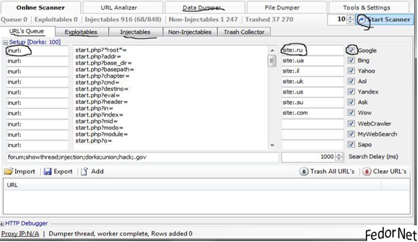Click the Import button label
The height and width of the screenshot is (242, 418).
click(25, 171)
